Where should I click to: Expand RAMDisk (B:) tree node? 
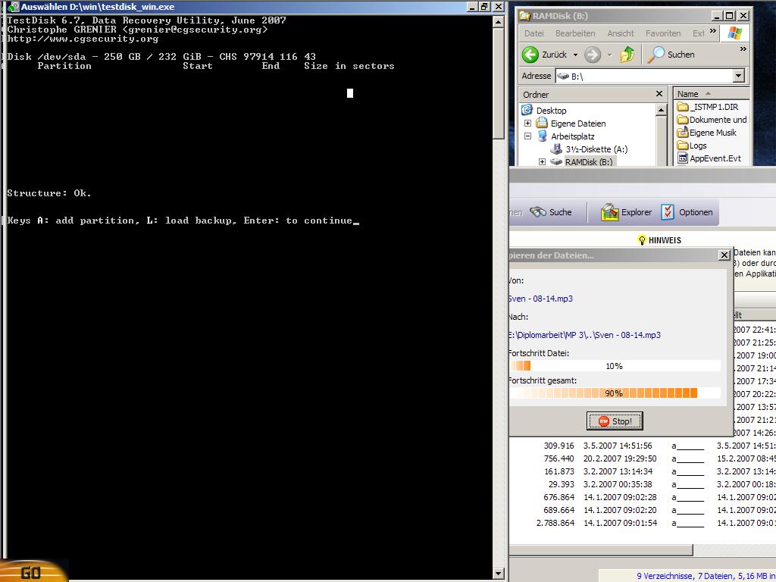click(542, 162)
